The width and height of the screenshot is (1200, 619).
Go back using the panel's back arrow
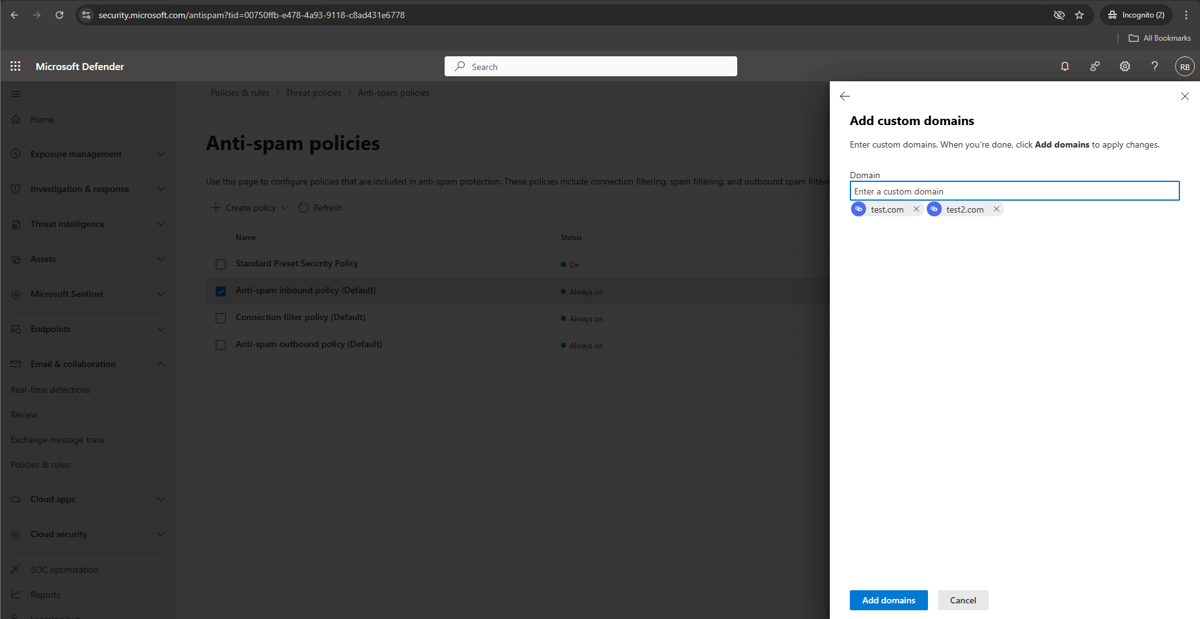click(845, 96)
